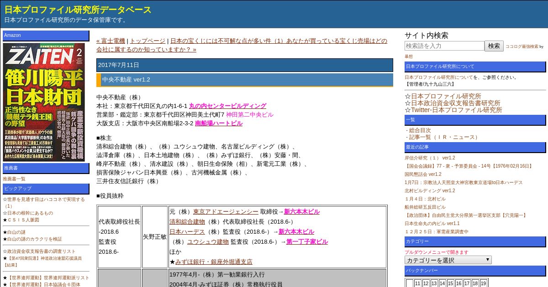Click the 検索 search button

(494, 46)
